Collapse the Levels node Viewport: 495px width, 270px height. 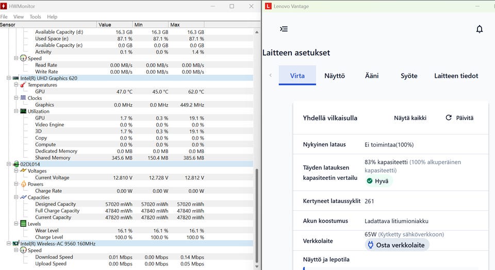16,224
